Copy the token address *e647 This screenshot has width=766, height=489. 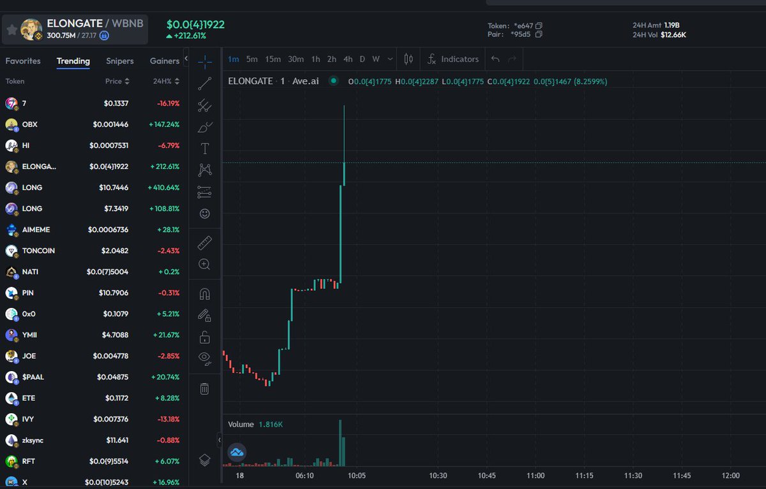pyautogui.click(x=539, y=26)
